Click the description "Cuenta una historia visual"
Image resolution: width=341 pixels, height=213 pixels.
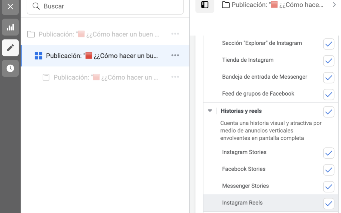click(271, 130)
